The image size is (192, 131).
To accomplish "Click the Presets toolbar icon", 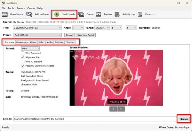I will (140, 14).
